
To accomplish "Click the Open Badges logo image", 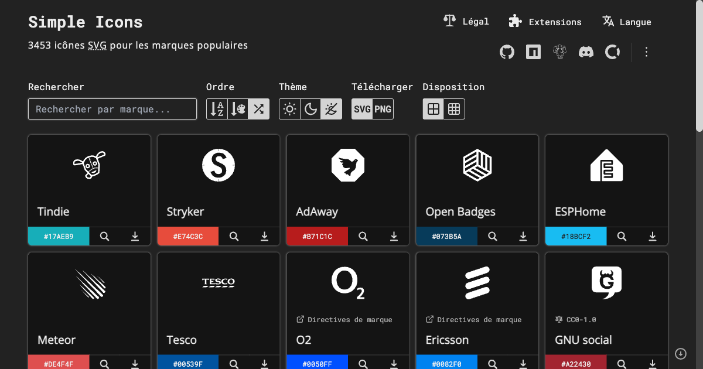I will [x=477, y=165].
